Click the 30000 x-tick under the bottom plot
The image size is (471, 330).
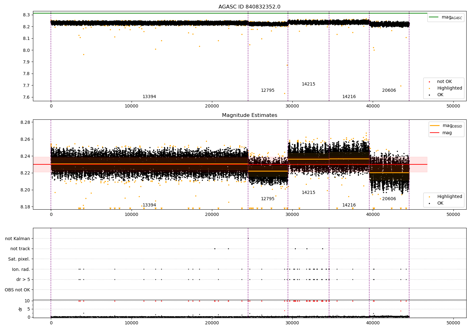pos(292,323)
